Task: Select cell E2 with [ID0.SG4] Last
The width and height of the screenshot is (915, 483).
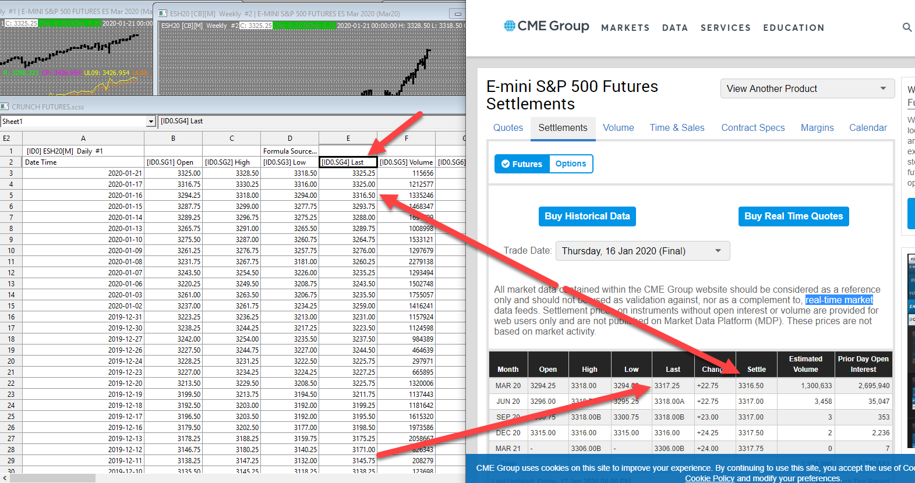Action: [x=348, y=162]
